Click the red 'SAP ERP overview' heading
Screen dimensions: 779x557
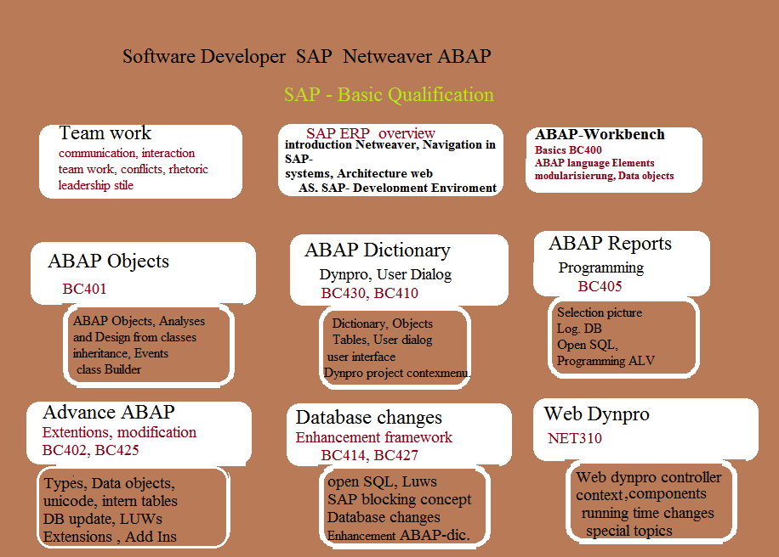371,133
